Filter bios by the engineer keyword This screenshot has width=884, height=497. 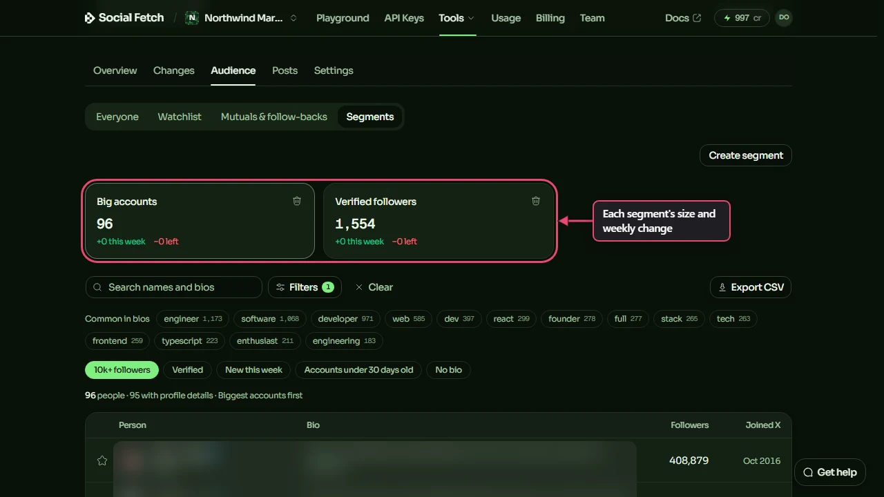click(193, 319)
